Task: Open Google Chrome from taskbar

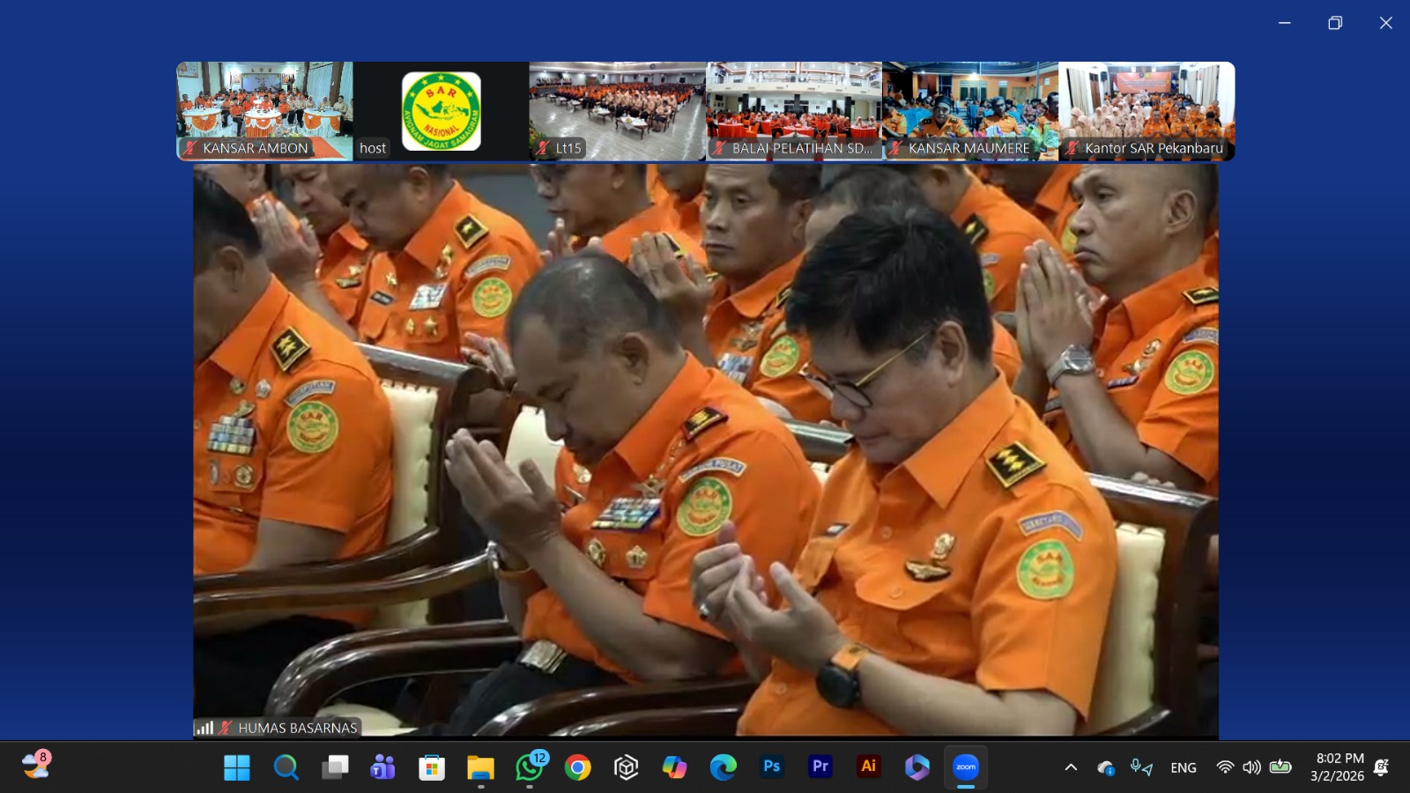Action: (x=578, y=767)
